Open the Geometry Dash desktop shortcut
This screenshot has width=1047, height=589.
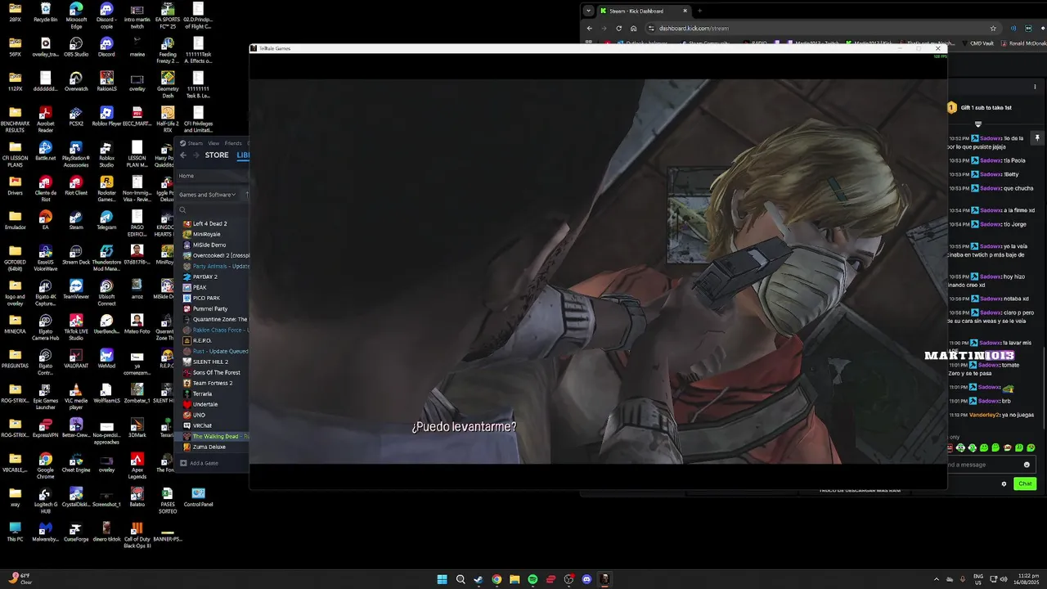coord(168,84)
